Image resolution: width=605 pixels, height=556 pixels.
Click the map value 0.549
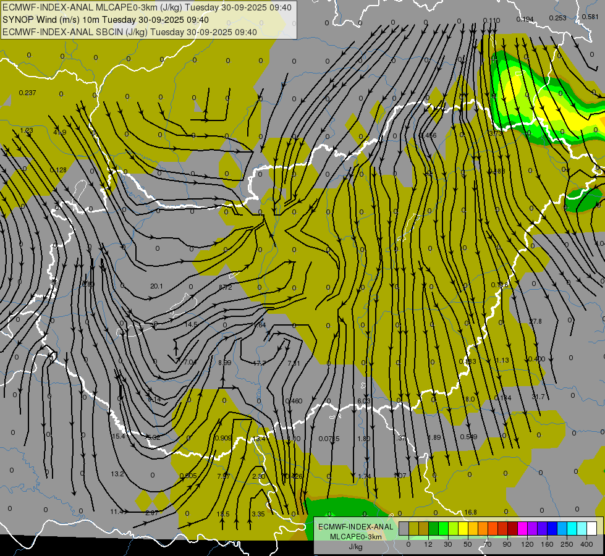pyautogui.click(x=468, y=437)
